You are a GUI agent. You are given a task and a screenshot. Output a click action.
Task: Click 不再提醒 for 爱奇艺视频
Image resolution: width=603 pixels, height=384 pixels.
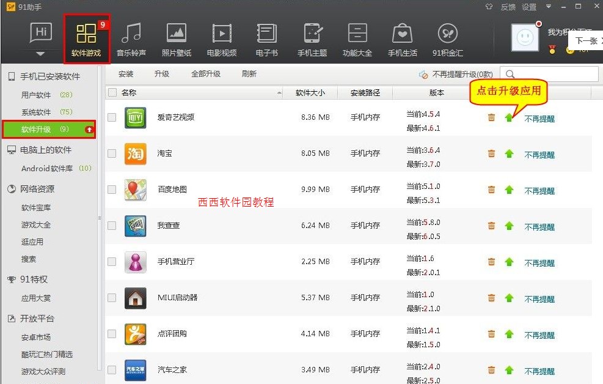[x=539, y=119]
